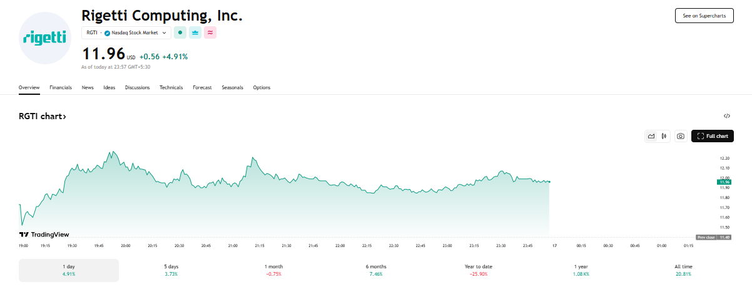Switch chart to candlestick style
752x292 pixels.
point(663,136)
